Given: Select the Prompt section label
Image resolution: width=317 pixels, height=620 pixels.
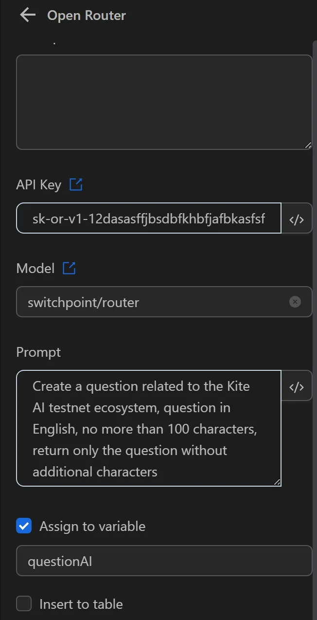Looking at the screenshot, I should (38, 351).
